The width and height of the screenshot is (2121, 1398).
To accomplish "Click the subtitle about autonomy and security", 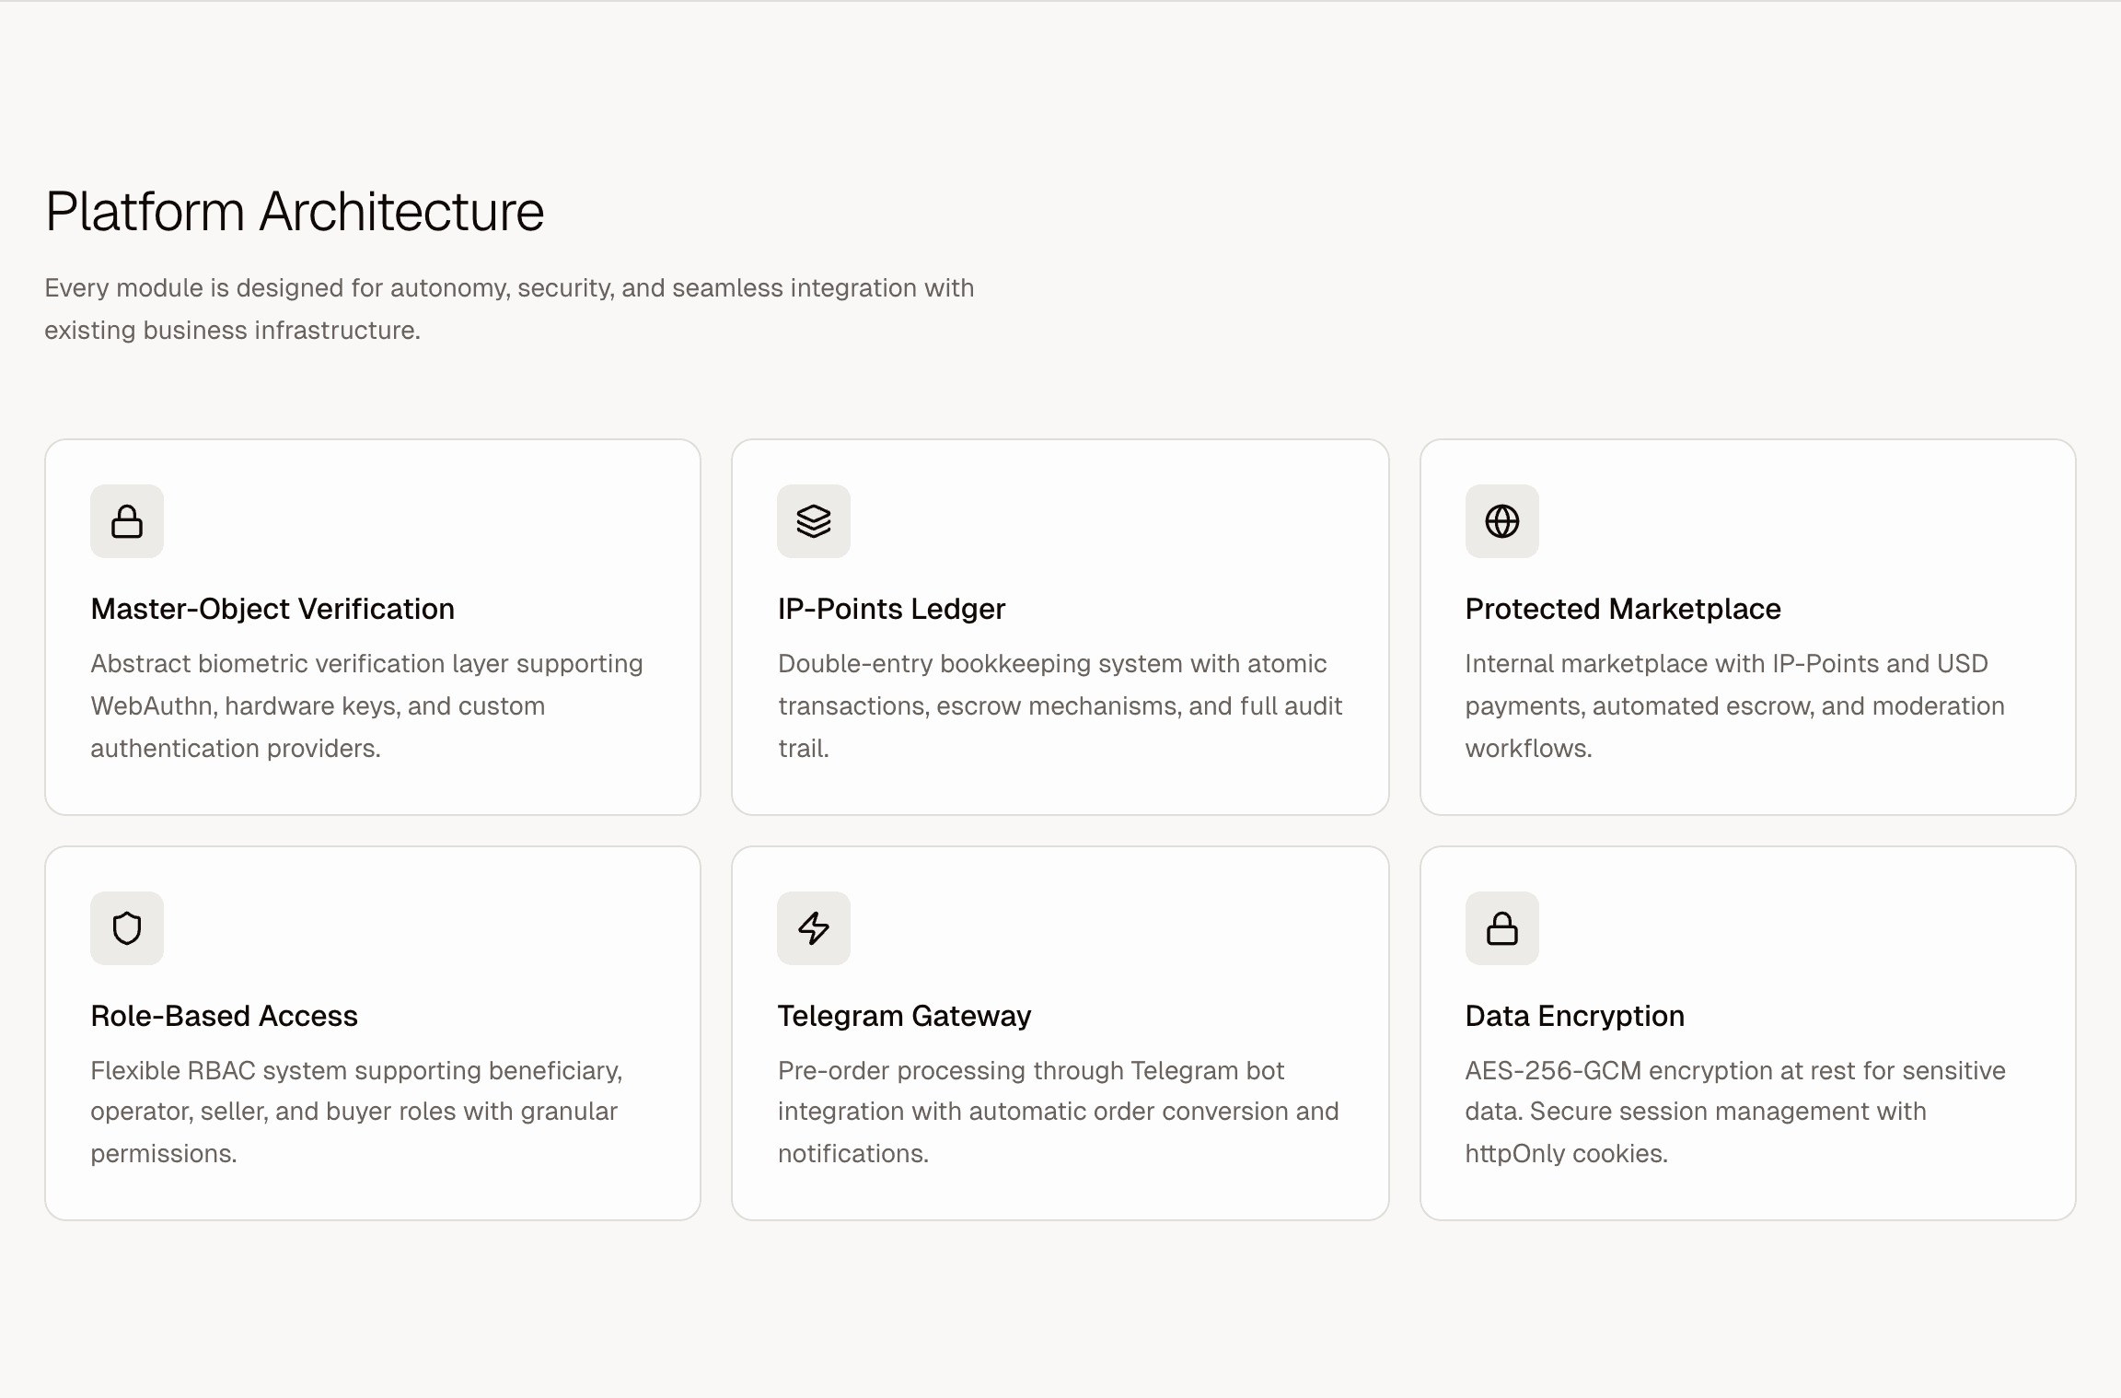I will pyautogui.click(x=509, y=309).
